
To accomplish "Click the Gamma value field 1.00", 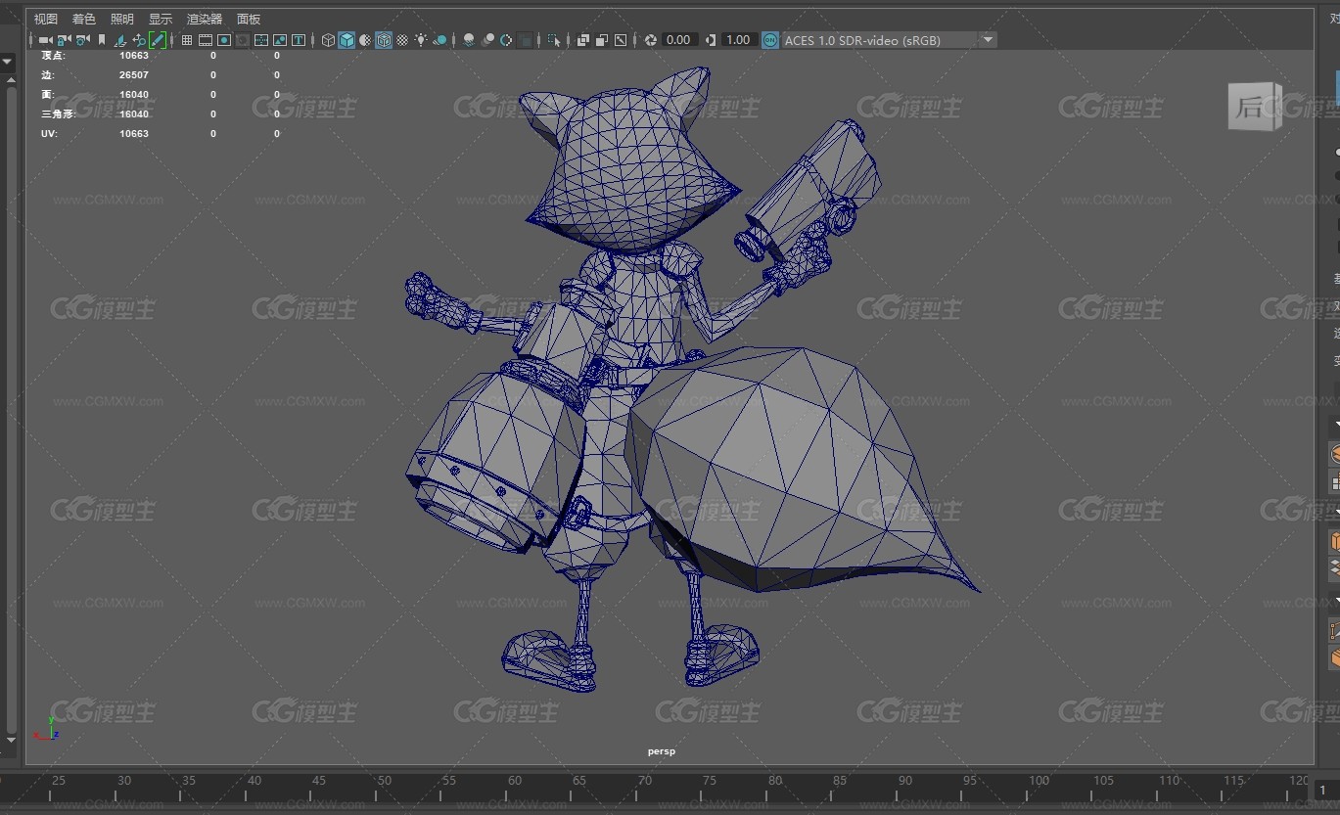I will point(739,40).
